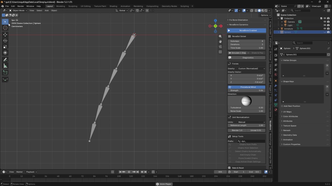Toggle camera view icon in viewport

220,46
